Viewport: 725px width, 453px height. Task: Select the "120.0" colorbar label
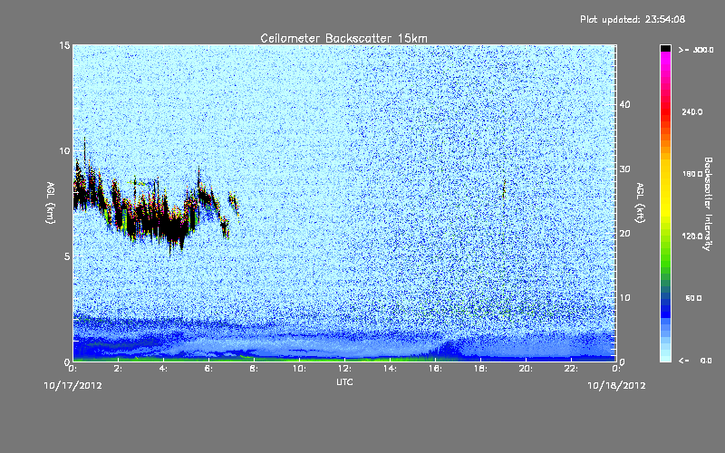[692, 236]
